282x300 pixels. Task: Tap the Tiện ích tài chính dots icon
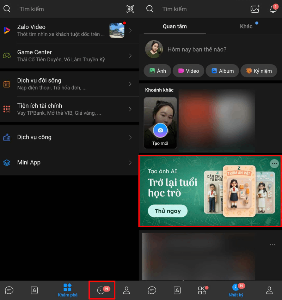tap(7, 109)
